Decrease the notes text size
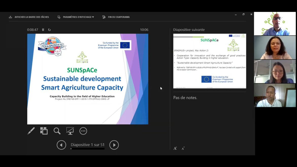The height and width of the screenshot is (167, 297). (183, 148)
